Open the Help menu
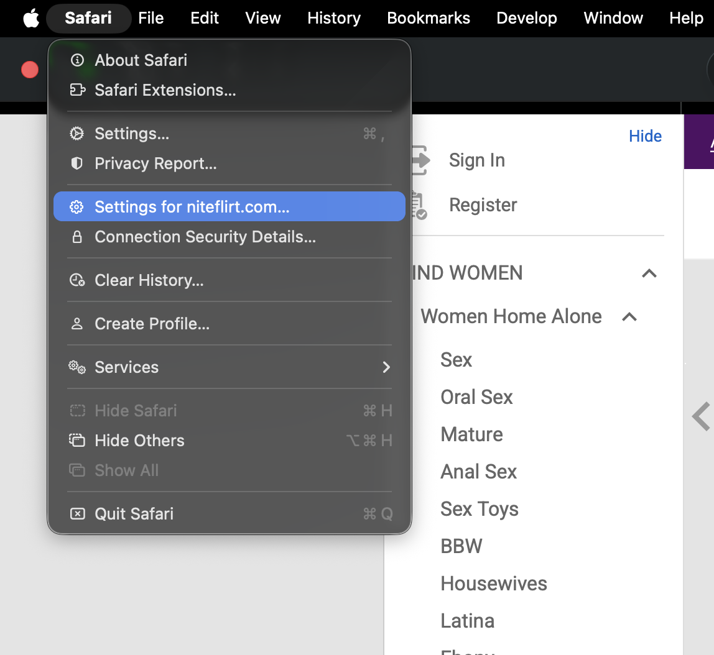The width and height of the screenshot is (714, 655). pyautogui.click(x=686, y=18)
